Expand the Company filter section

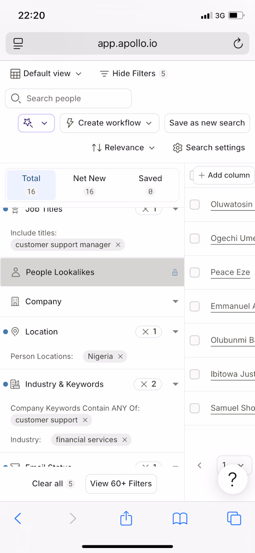click(92, 302)
